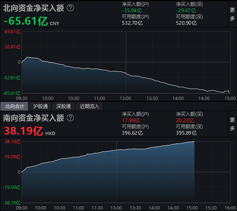Screen dimensions: 237x211
Task: Click northbound 净买入额(深) value -29.67亿
Action: 186,11
